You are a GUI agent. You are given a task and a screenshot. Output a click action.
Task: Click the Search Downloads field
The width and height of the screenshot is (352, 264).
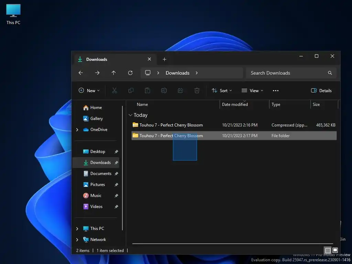tap(291, 73)
